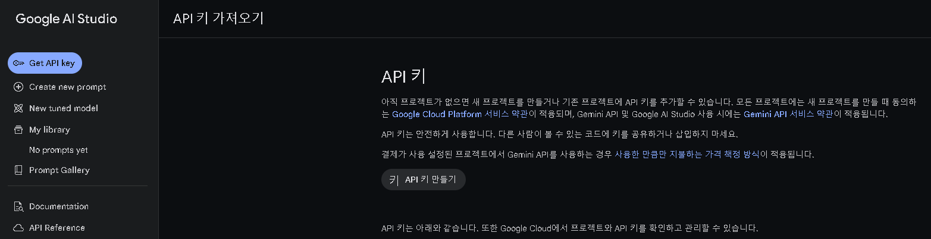The width and height of the screenshot is (931, 239).
Task: Click the API Reference cloud icon
Action: [x=18, y=228]
